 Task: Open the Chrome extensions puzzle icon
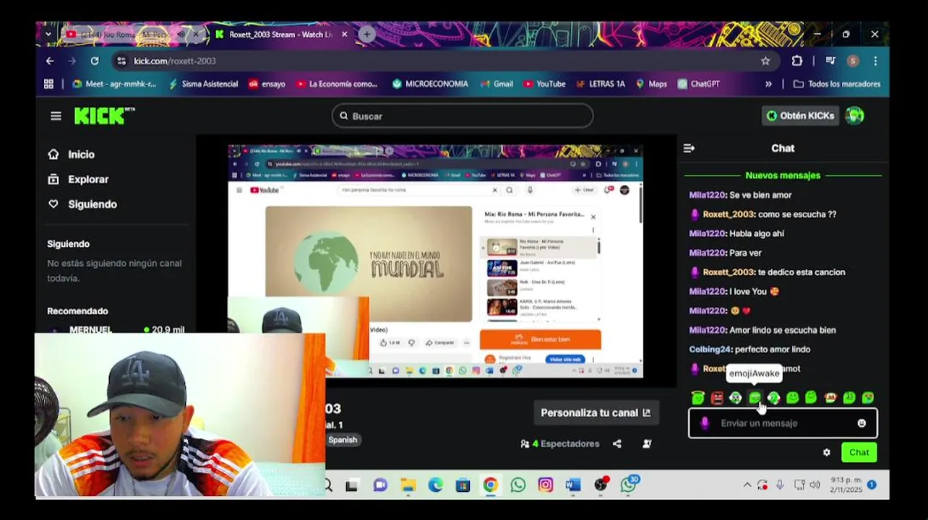[x=796, y=61]
